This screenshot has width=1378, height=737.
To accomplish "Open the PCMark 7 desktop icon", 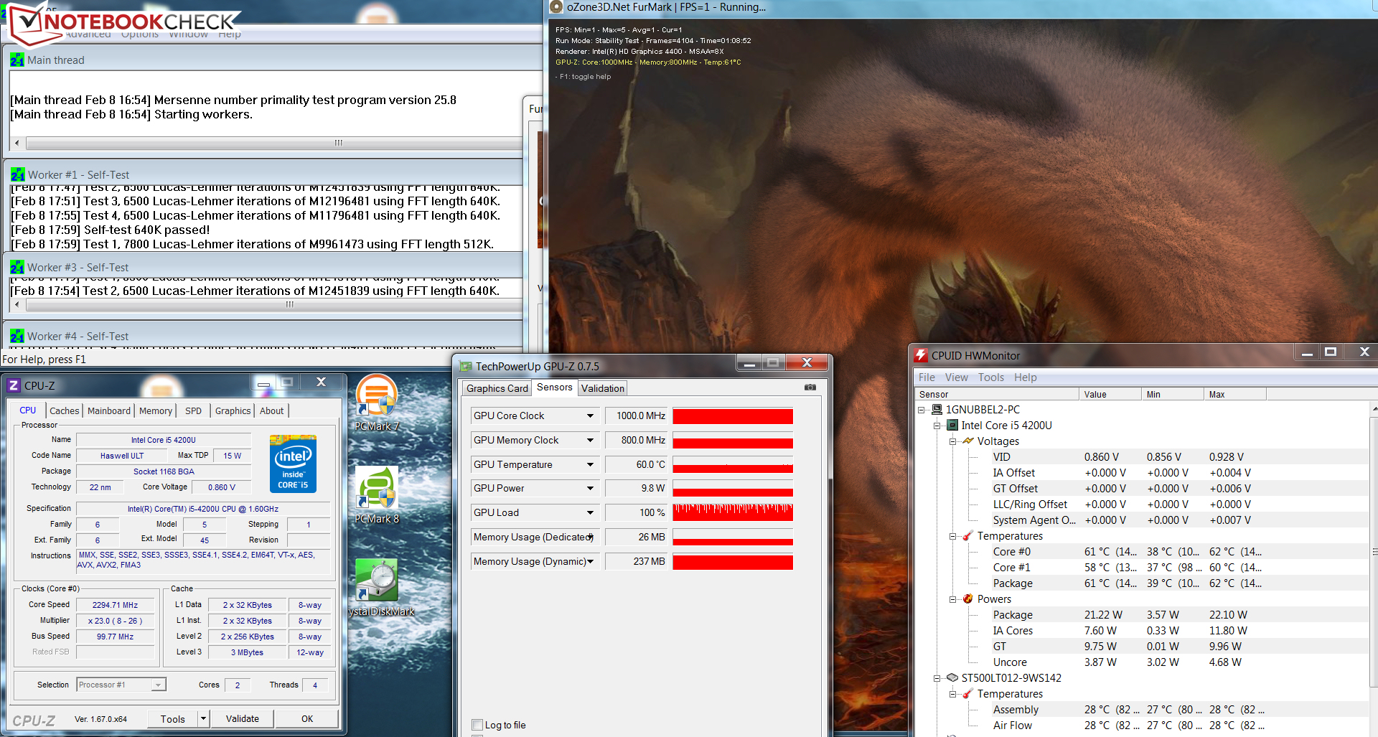I will click(x=376, y=399).
